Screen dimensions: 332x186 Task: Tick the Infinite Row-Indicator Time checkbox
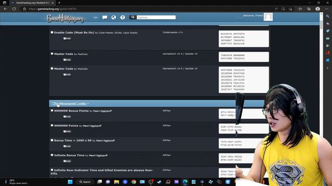point(52,170)
